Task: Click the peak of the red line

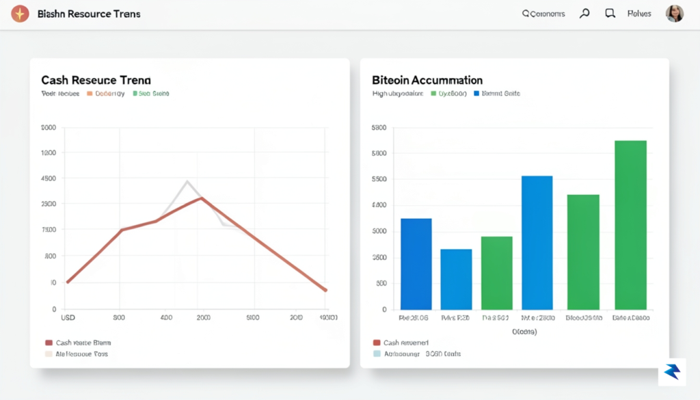Action: [202, 198]
